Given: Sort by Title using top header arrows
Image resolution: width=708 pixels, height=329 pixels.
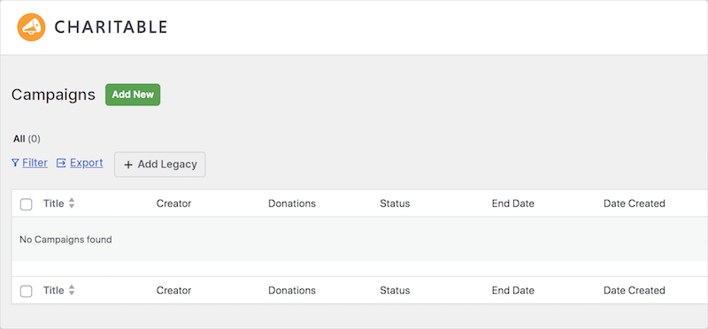Looking at the screenshot, I should pos(72,203).
